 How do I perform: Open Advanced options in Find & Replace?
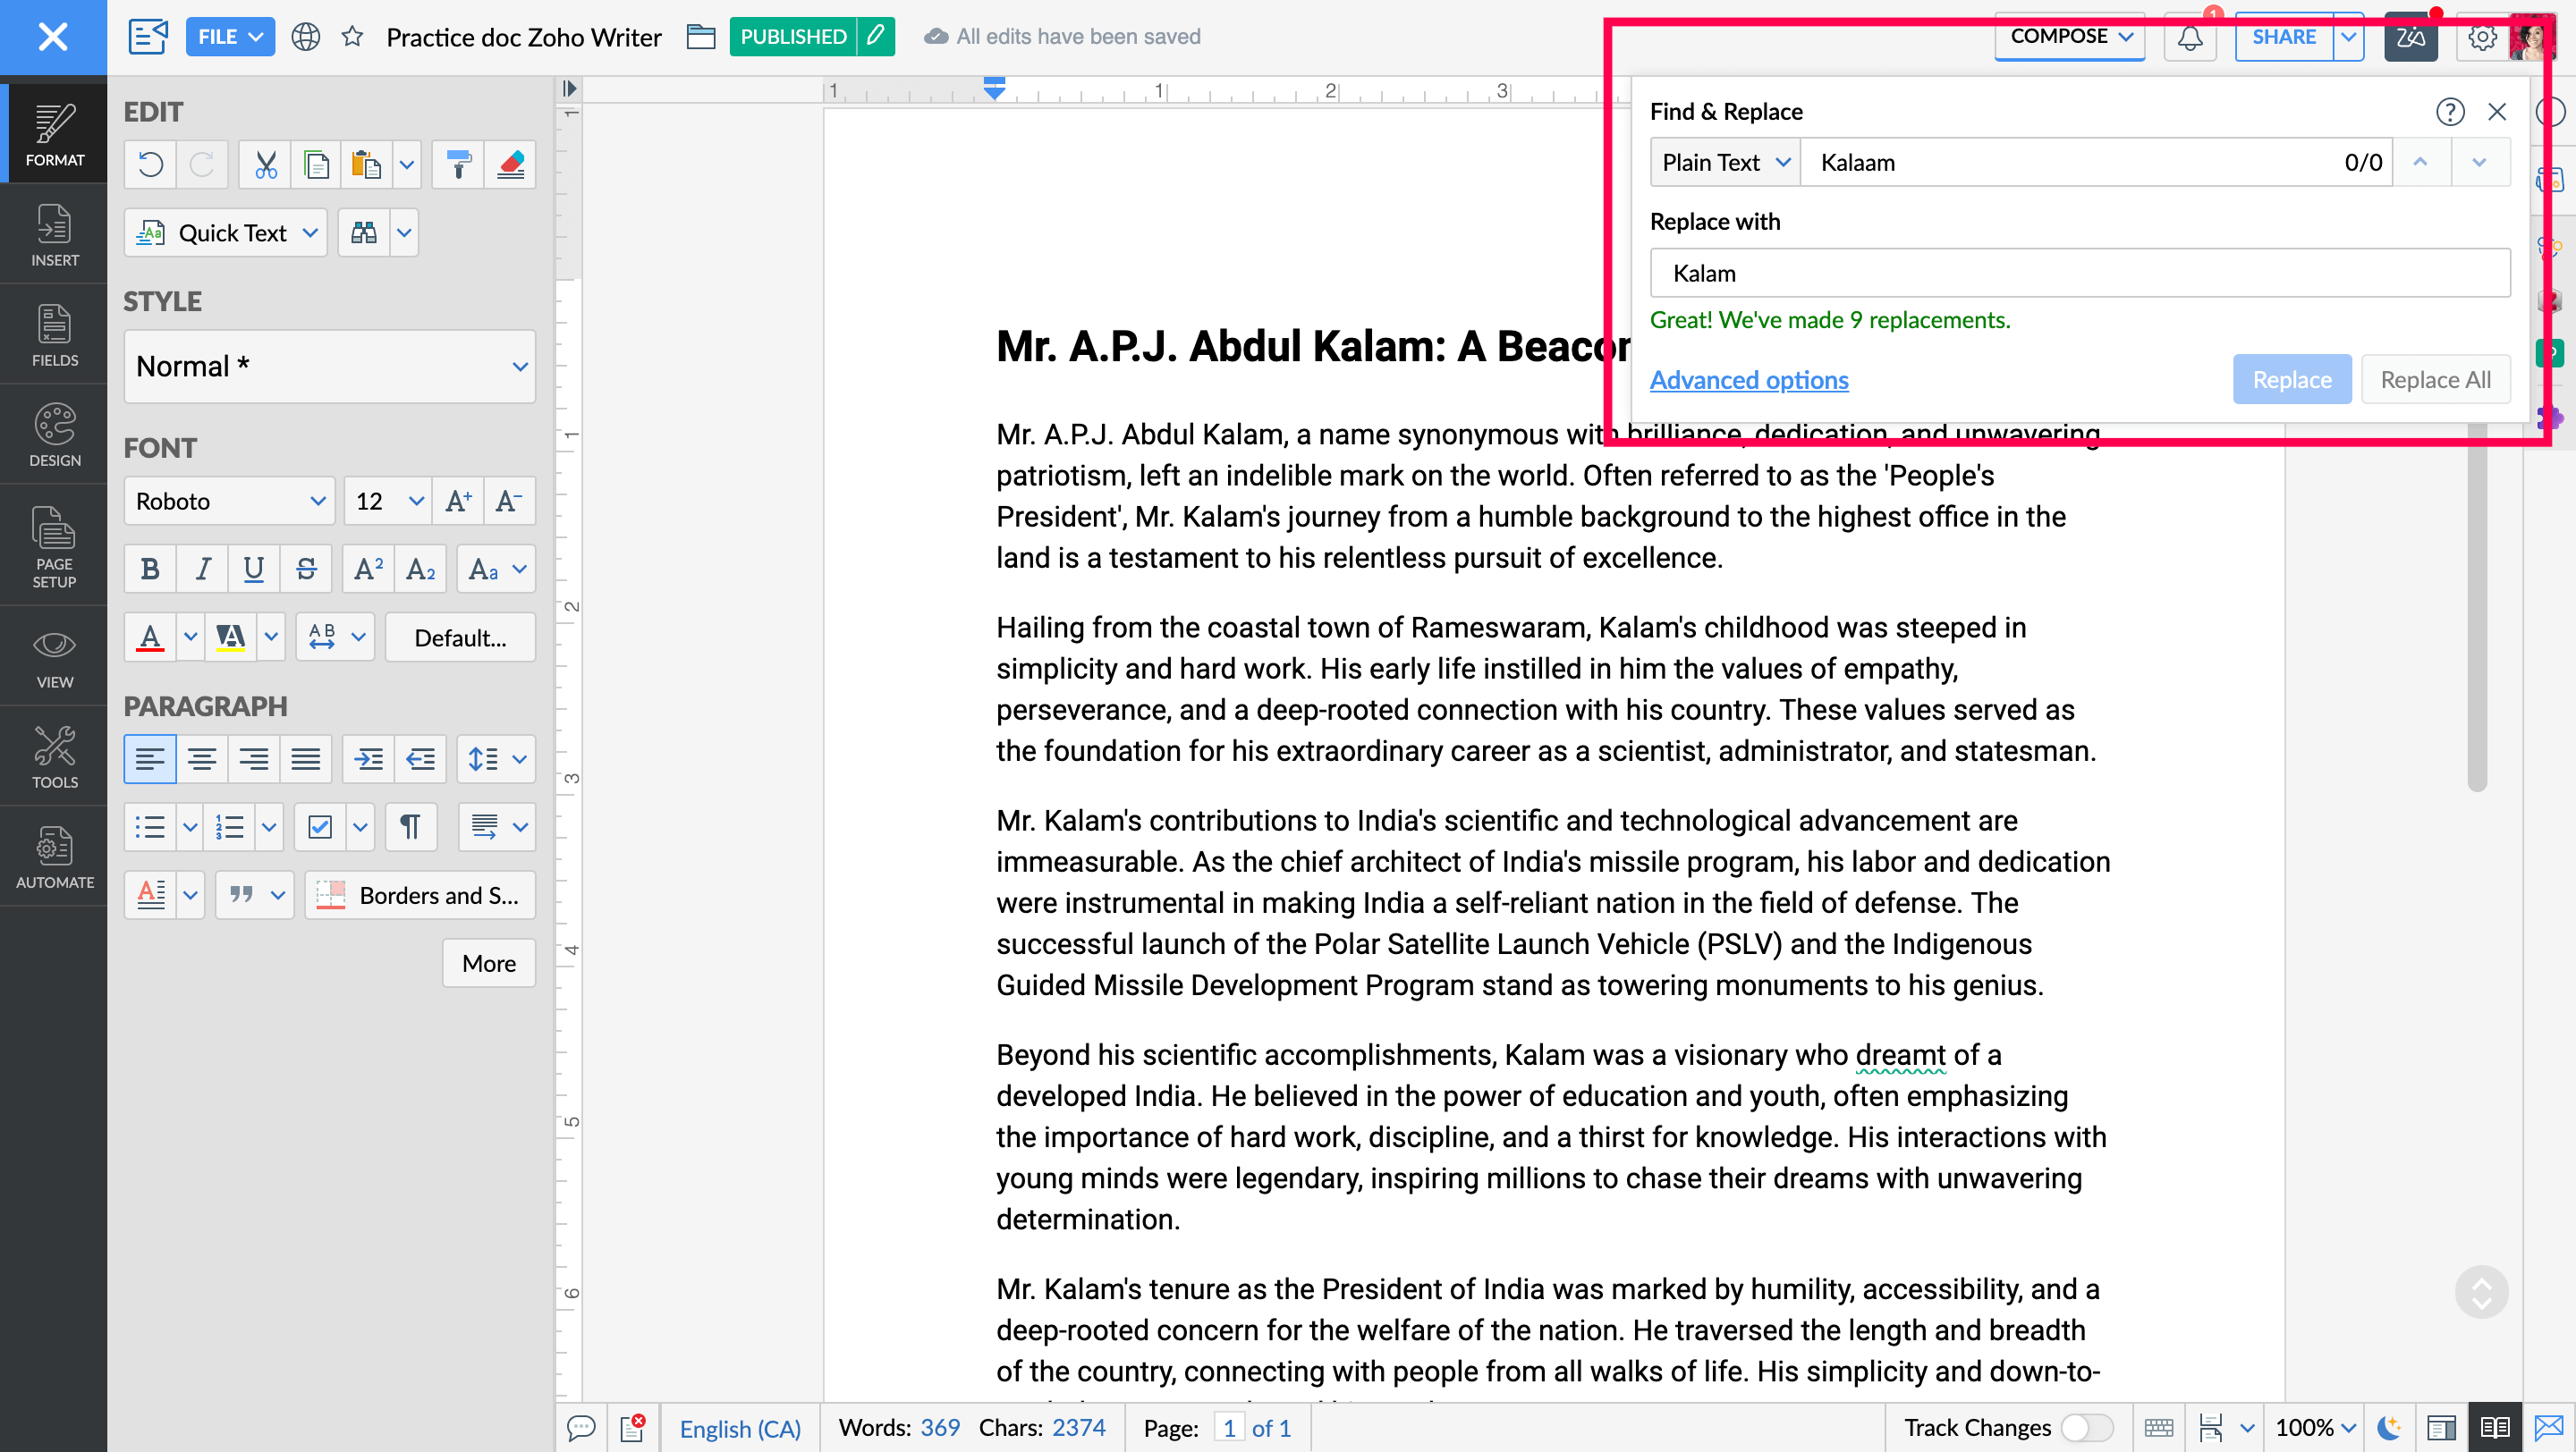1748,380
